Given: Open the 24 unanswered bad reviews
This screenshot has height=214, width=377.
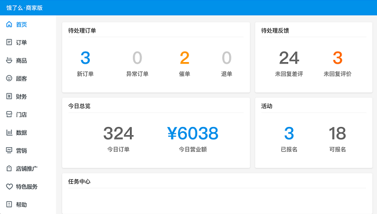Looking at the screenshot, I should tap(289, 58).
